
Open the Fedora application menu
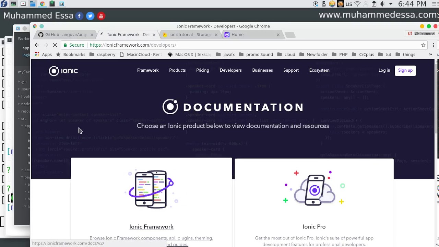click(4, 4)
